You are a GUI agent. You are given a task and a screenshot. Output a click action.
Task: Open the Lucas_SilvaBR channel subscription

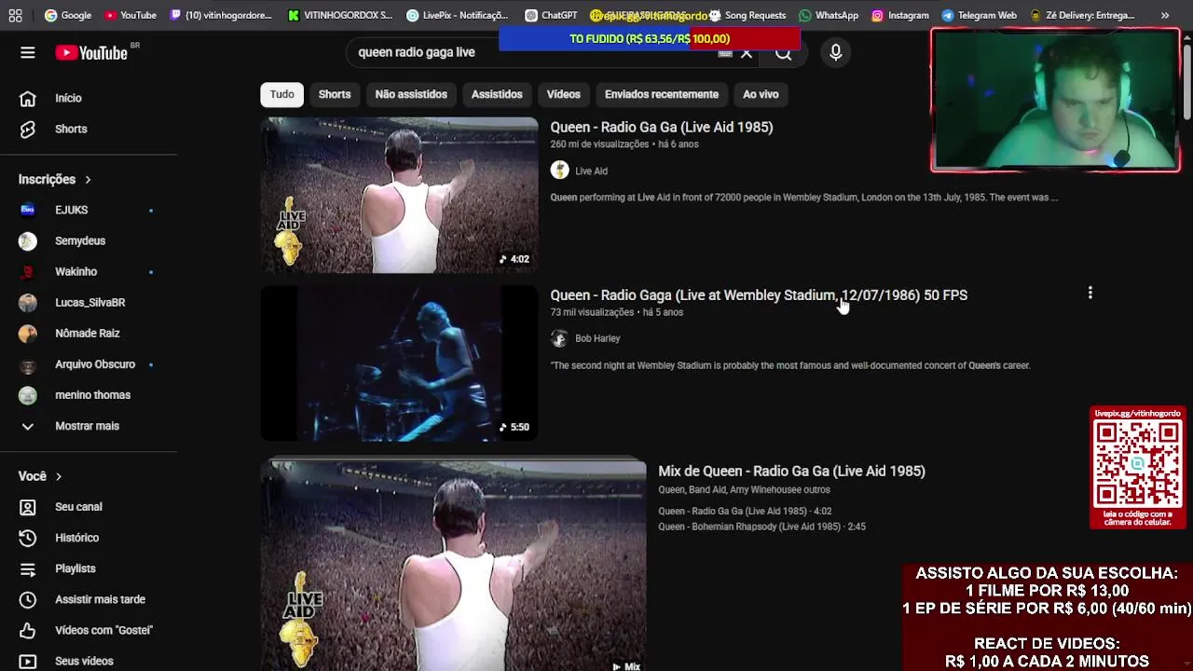click(89, 302)
